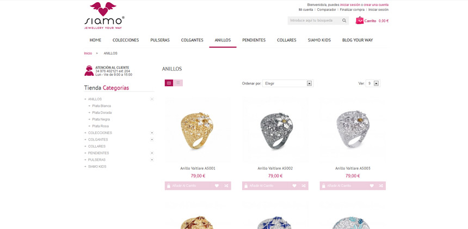Add Anillo Valtiare A5001 to wishlist heart
Screen dimensions: 468x229
tap(217, 185)
